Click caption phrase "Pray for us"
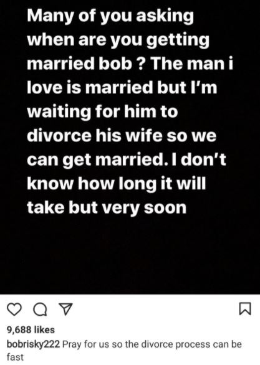This screenshot has height=365, width=260. tap(87, 344)
